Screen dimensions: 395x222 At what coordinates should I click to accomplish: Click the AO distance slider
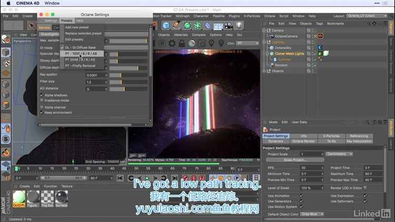pos(128,89)
